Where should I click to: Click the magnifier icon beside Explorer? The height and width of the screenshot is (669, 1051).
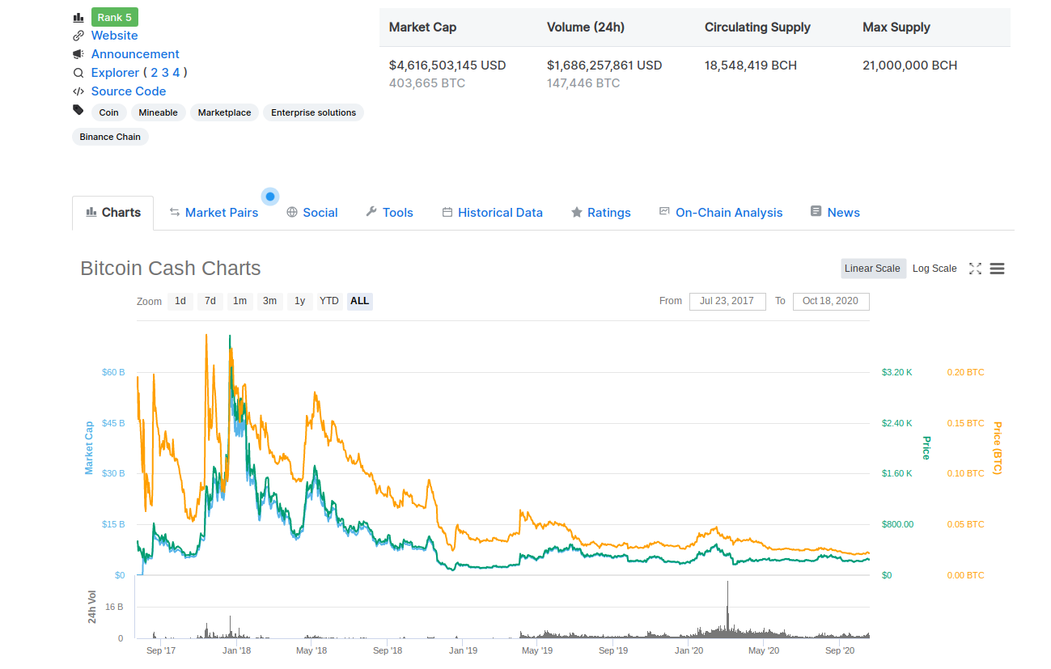(x=78, y=73)
